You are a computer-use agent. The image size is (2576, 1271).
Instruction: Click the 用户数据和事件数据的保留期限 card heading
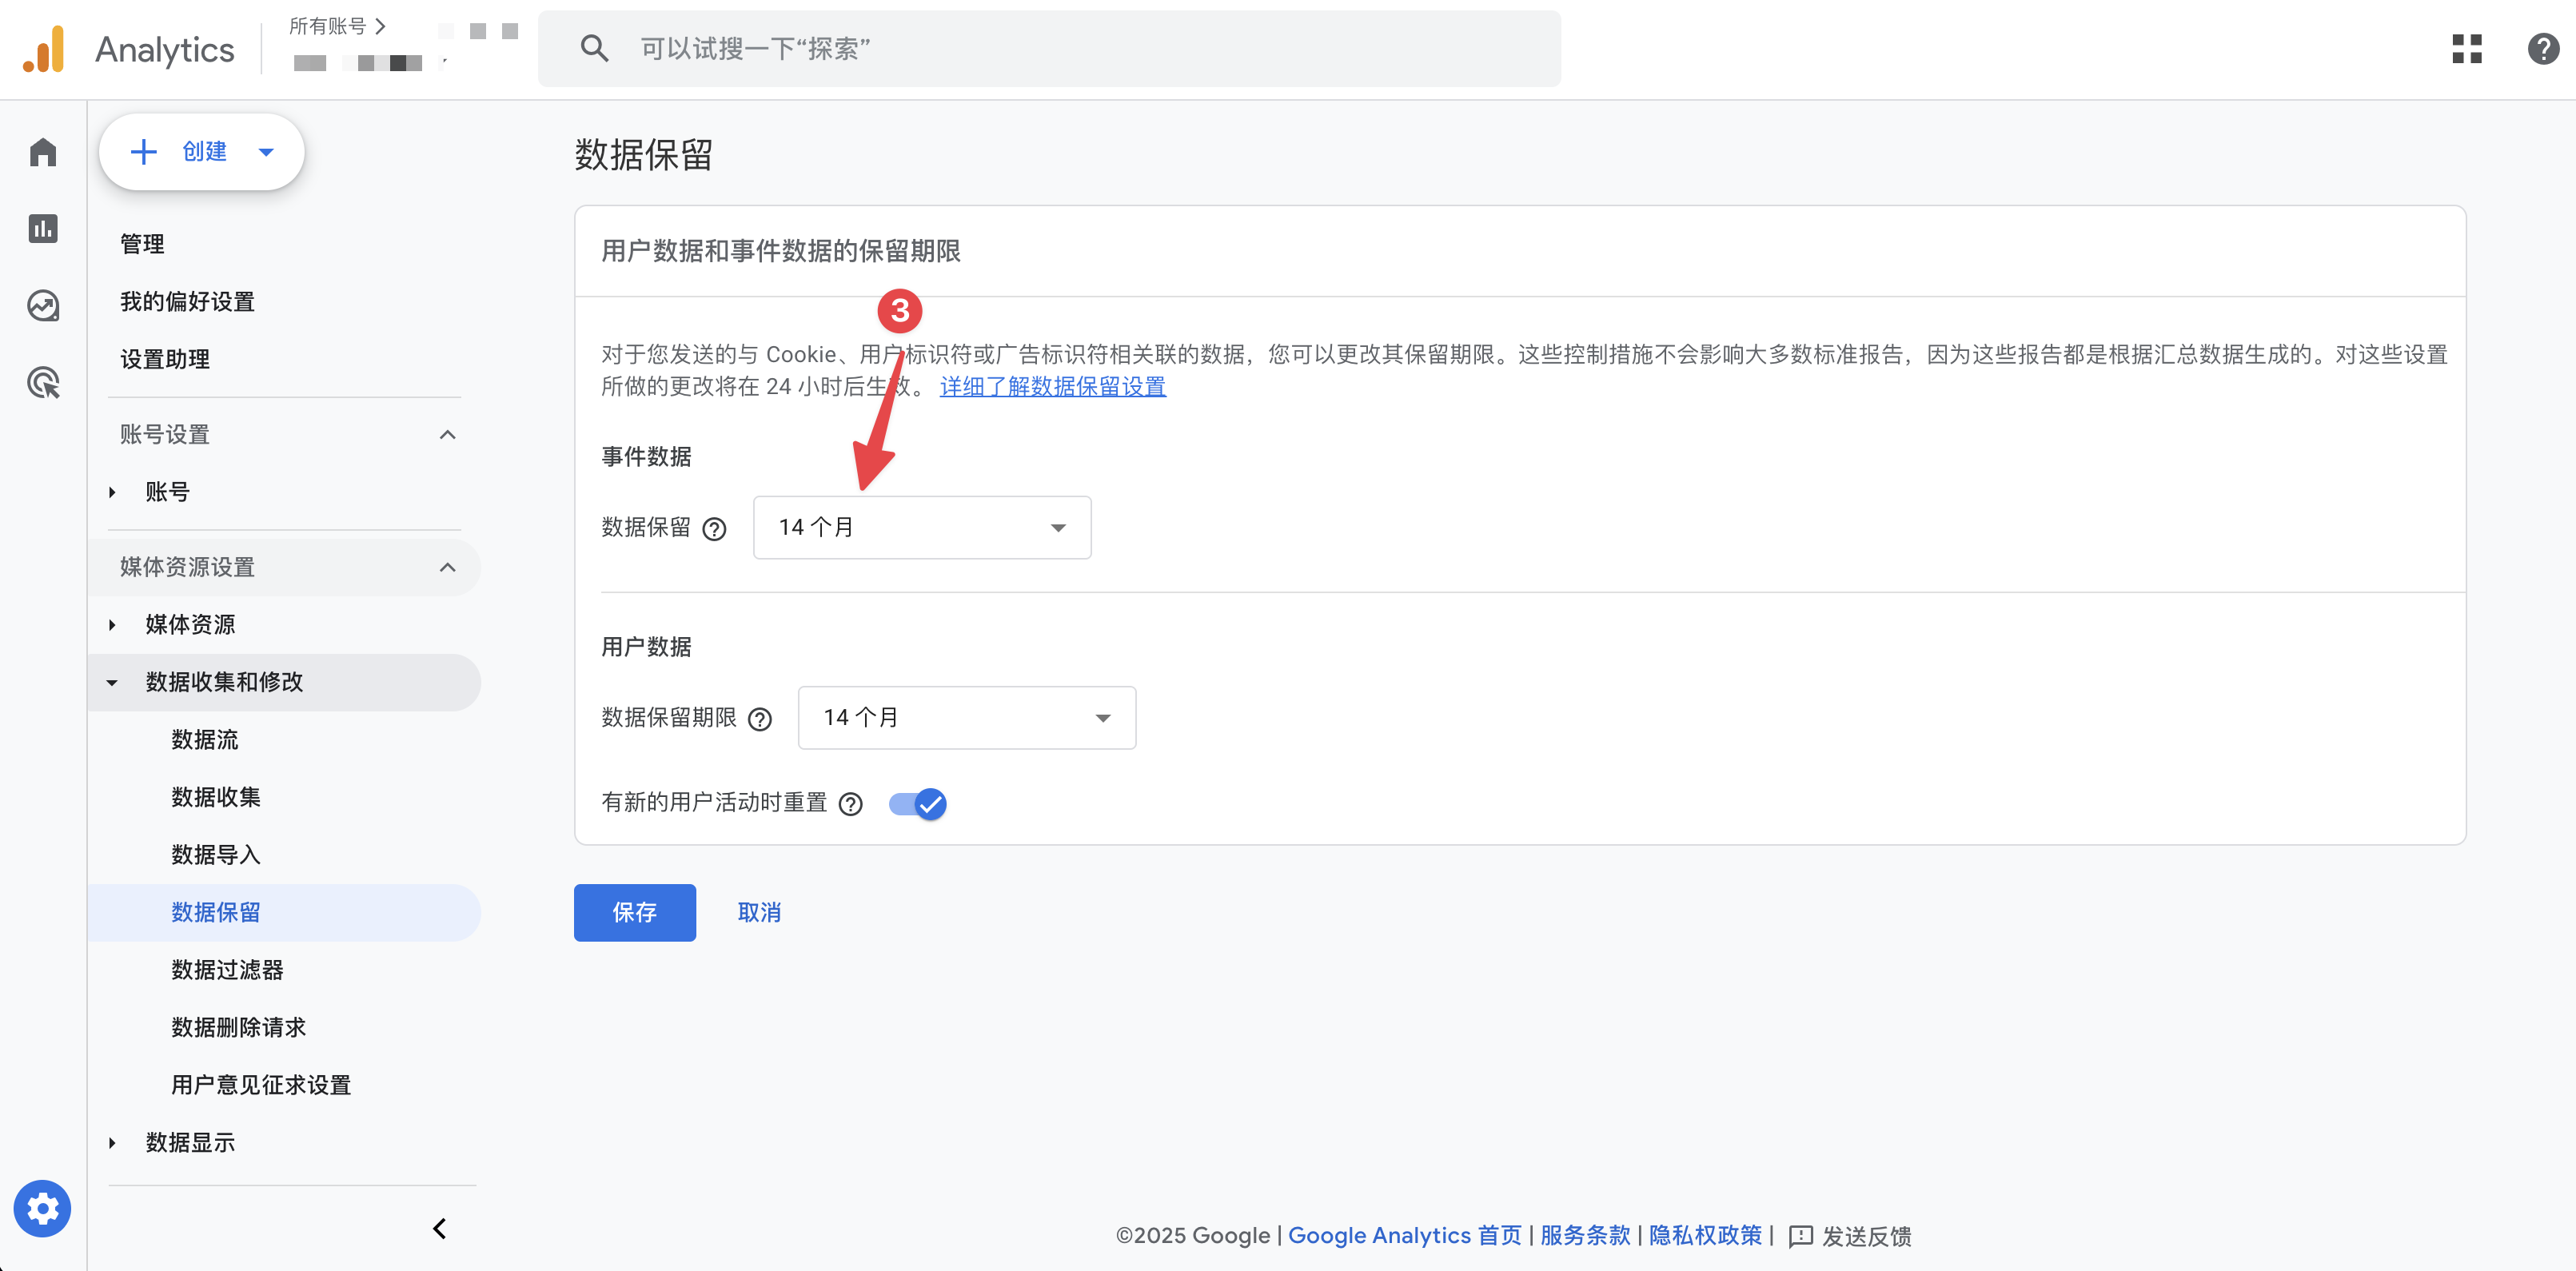pyautogui.click(x=781, y=251)
